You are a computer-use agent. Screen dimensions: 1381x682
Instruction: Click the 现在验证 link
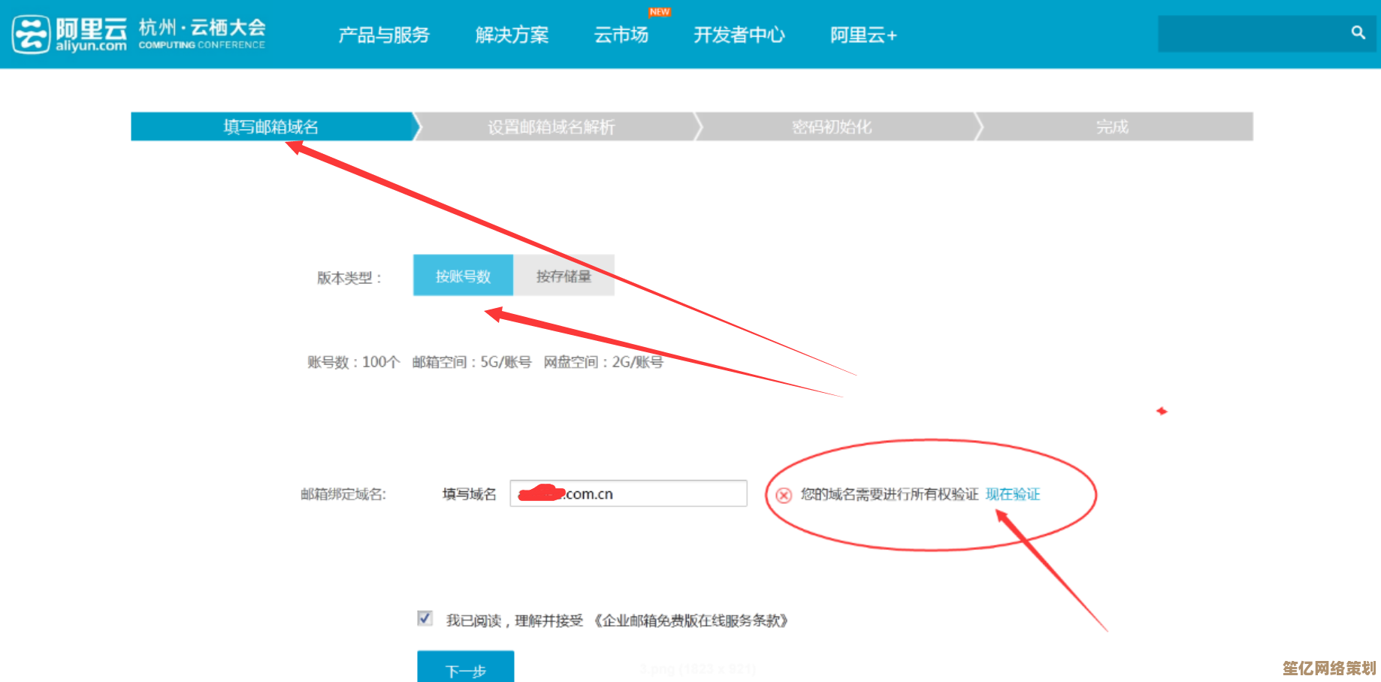tap(1012, 494)
